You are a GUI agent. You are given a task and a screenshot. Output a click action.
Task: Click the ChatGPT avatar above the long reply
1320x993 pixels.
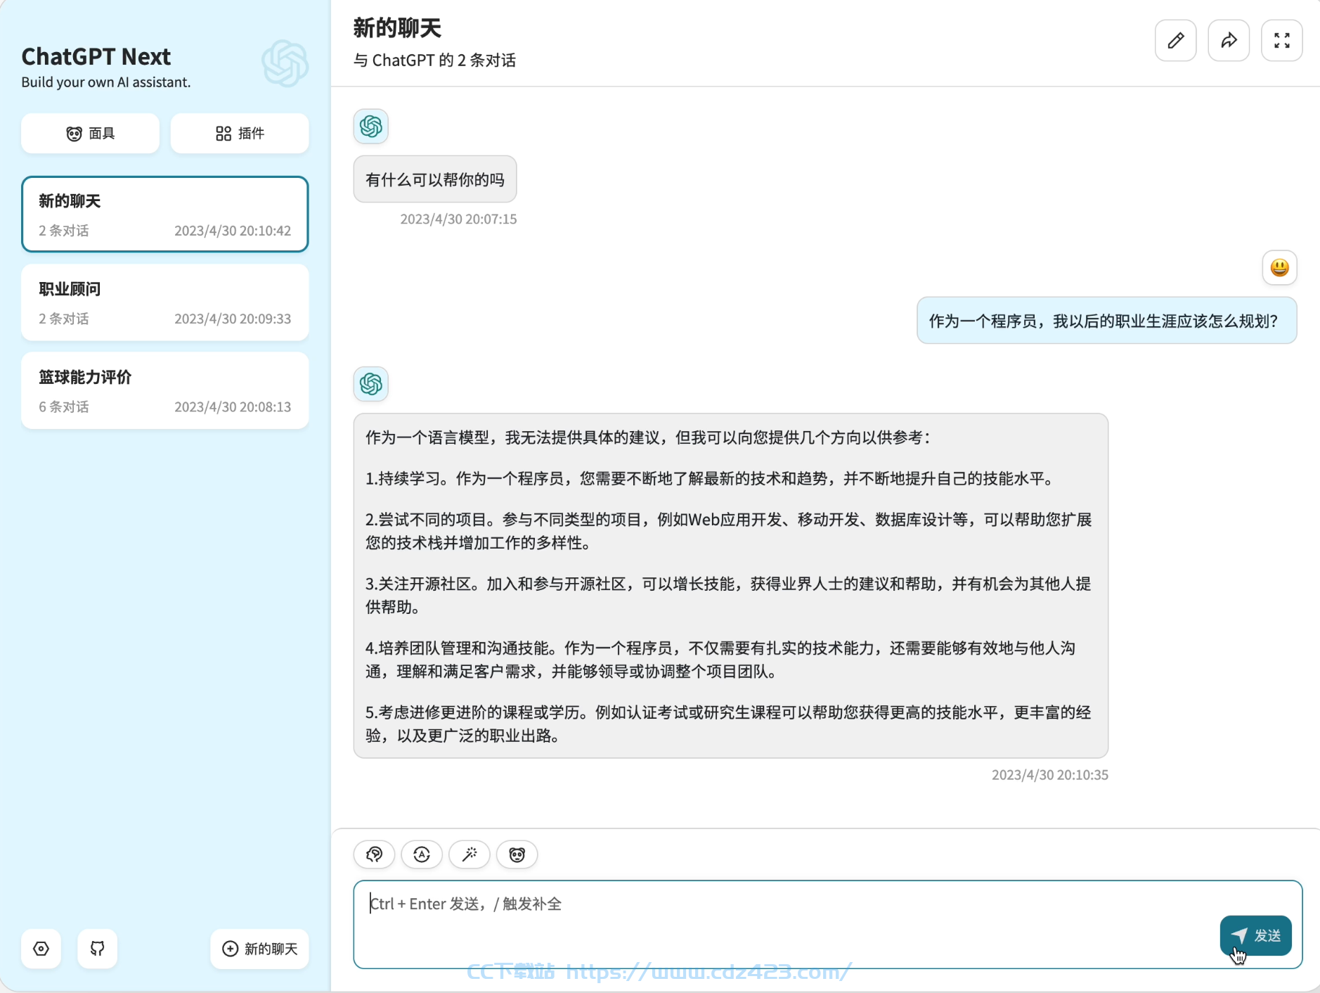(x=371, y=384)
